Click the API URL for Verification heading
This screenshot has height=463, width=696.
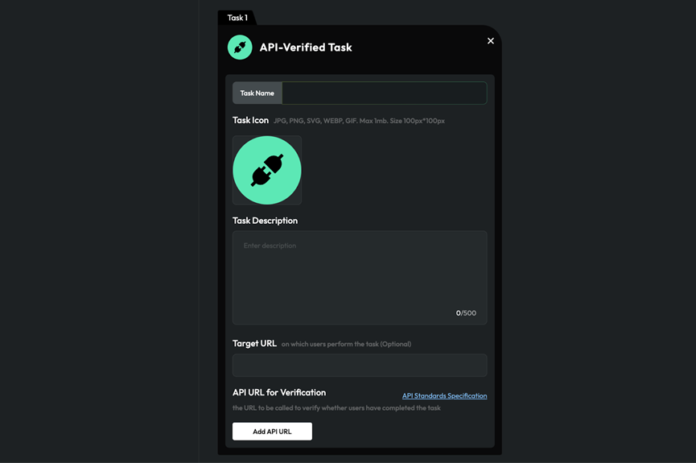pos(279,392)
